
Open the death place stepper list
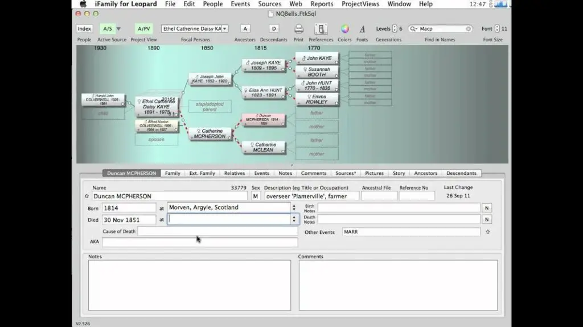click(294, 219)
